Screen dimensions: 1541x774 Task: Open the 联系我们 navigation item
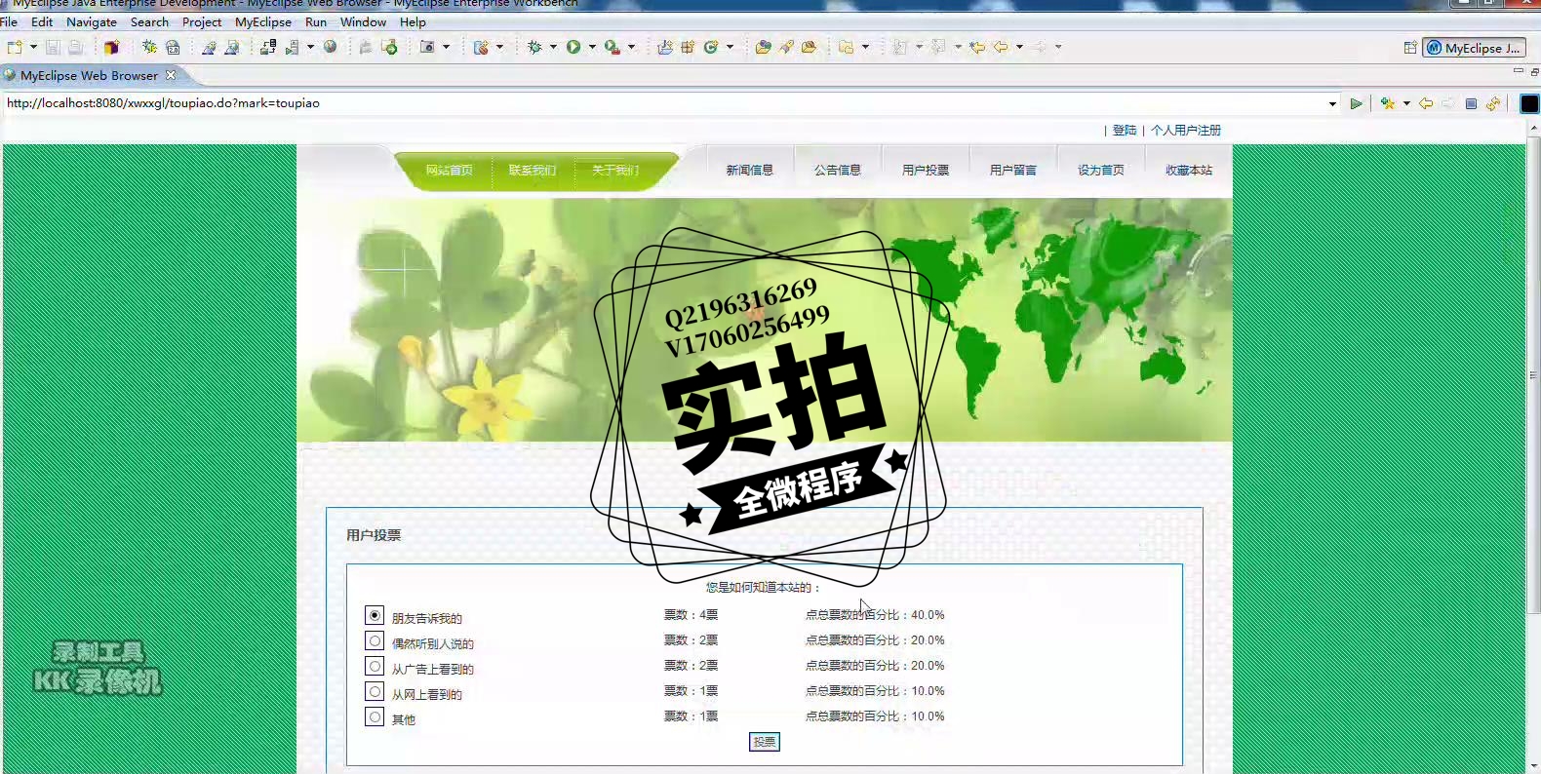coord(533,170)
